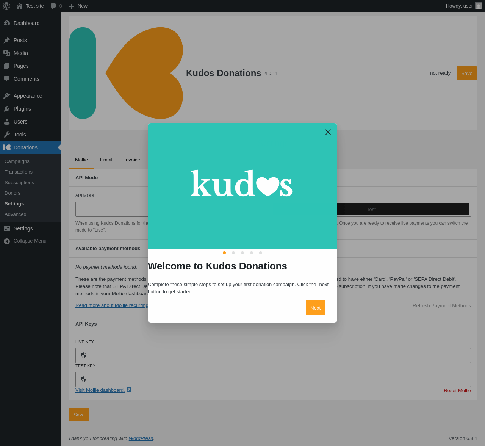The image size is (485, 446).
Task: Jump to third onboarding step dot
Action: (x=242, y=253)
